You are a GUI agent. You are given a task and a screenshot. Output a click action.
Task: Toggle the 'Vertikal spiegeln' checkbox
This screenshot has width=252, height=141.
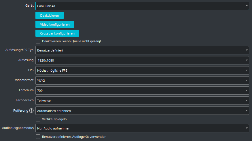tap(38, 119)
